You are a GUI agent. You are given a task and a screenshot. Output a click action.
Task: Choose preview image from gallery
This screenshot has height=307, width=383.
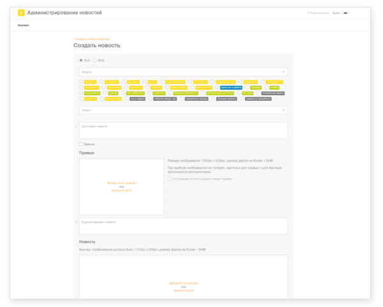click(x=121, y=183)
